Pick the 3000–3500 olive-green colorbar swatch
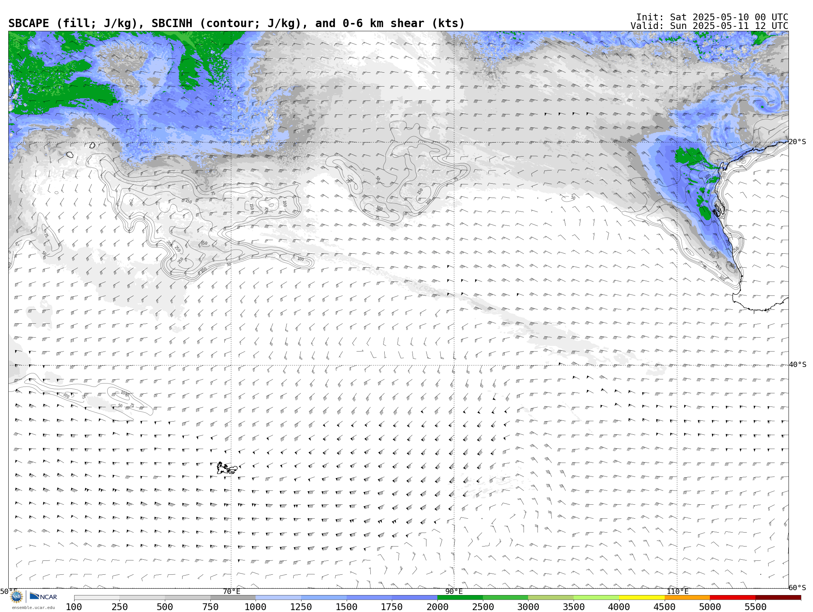Image resolution: width=813 pixels, height=612 pixels. tap(551, 598)
